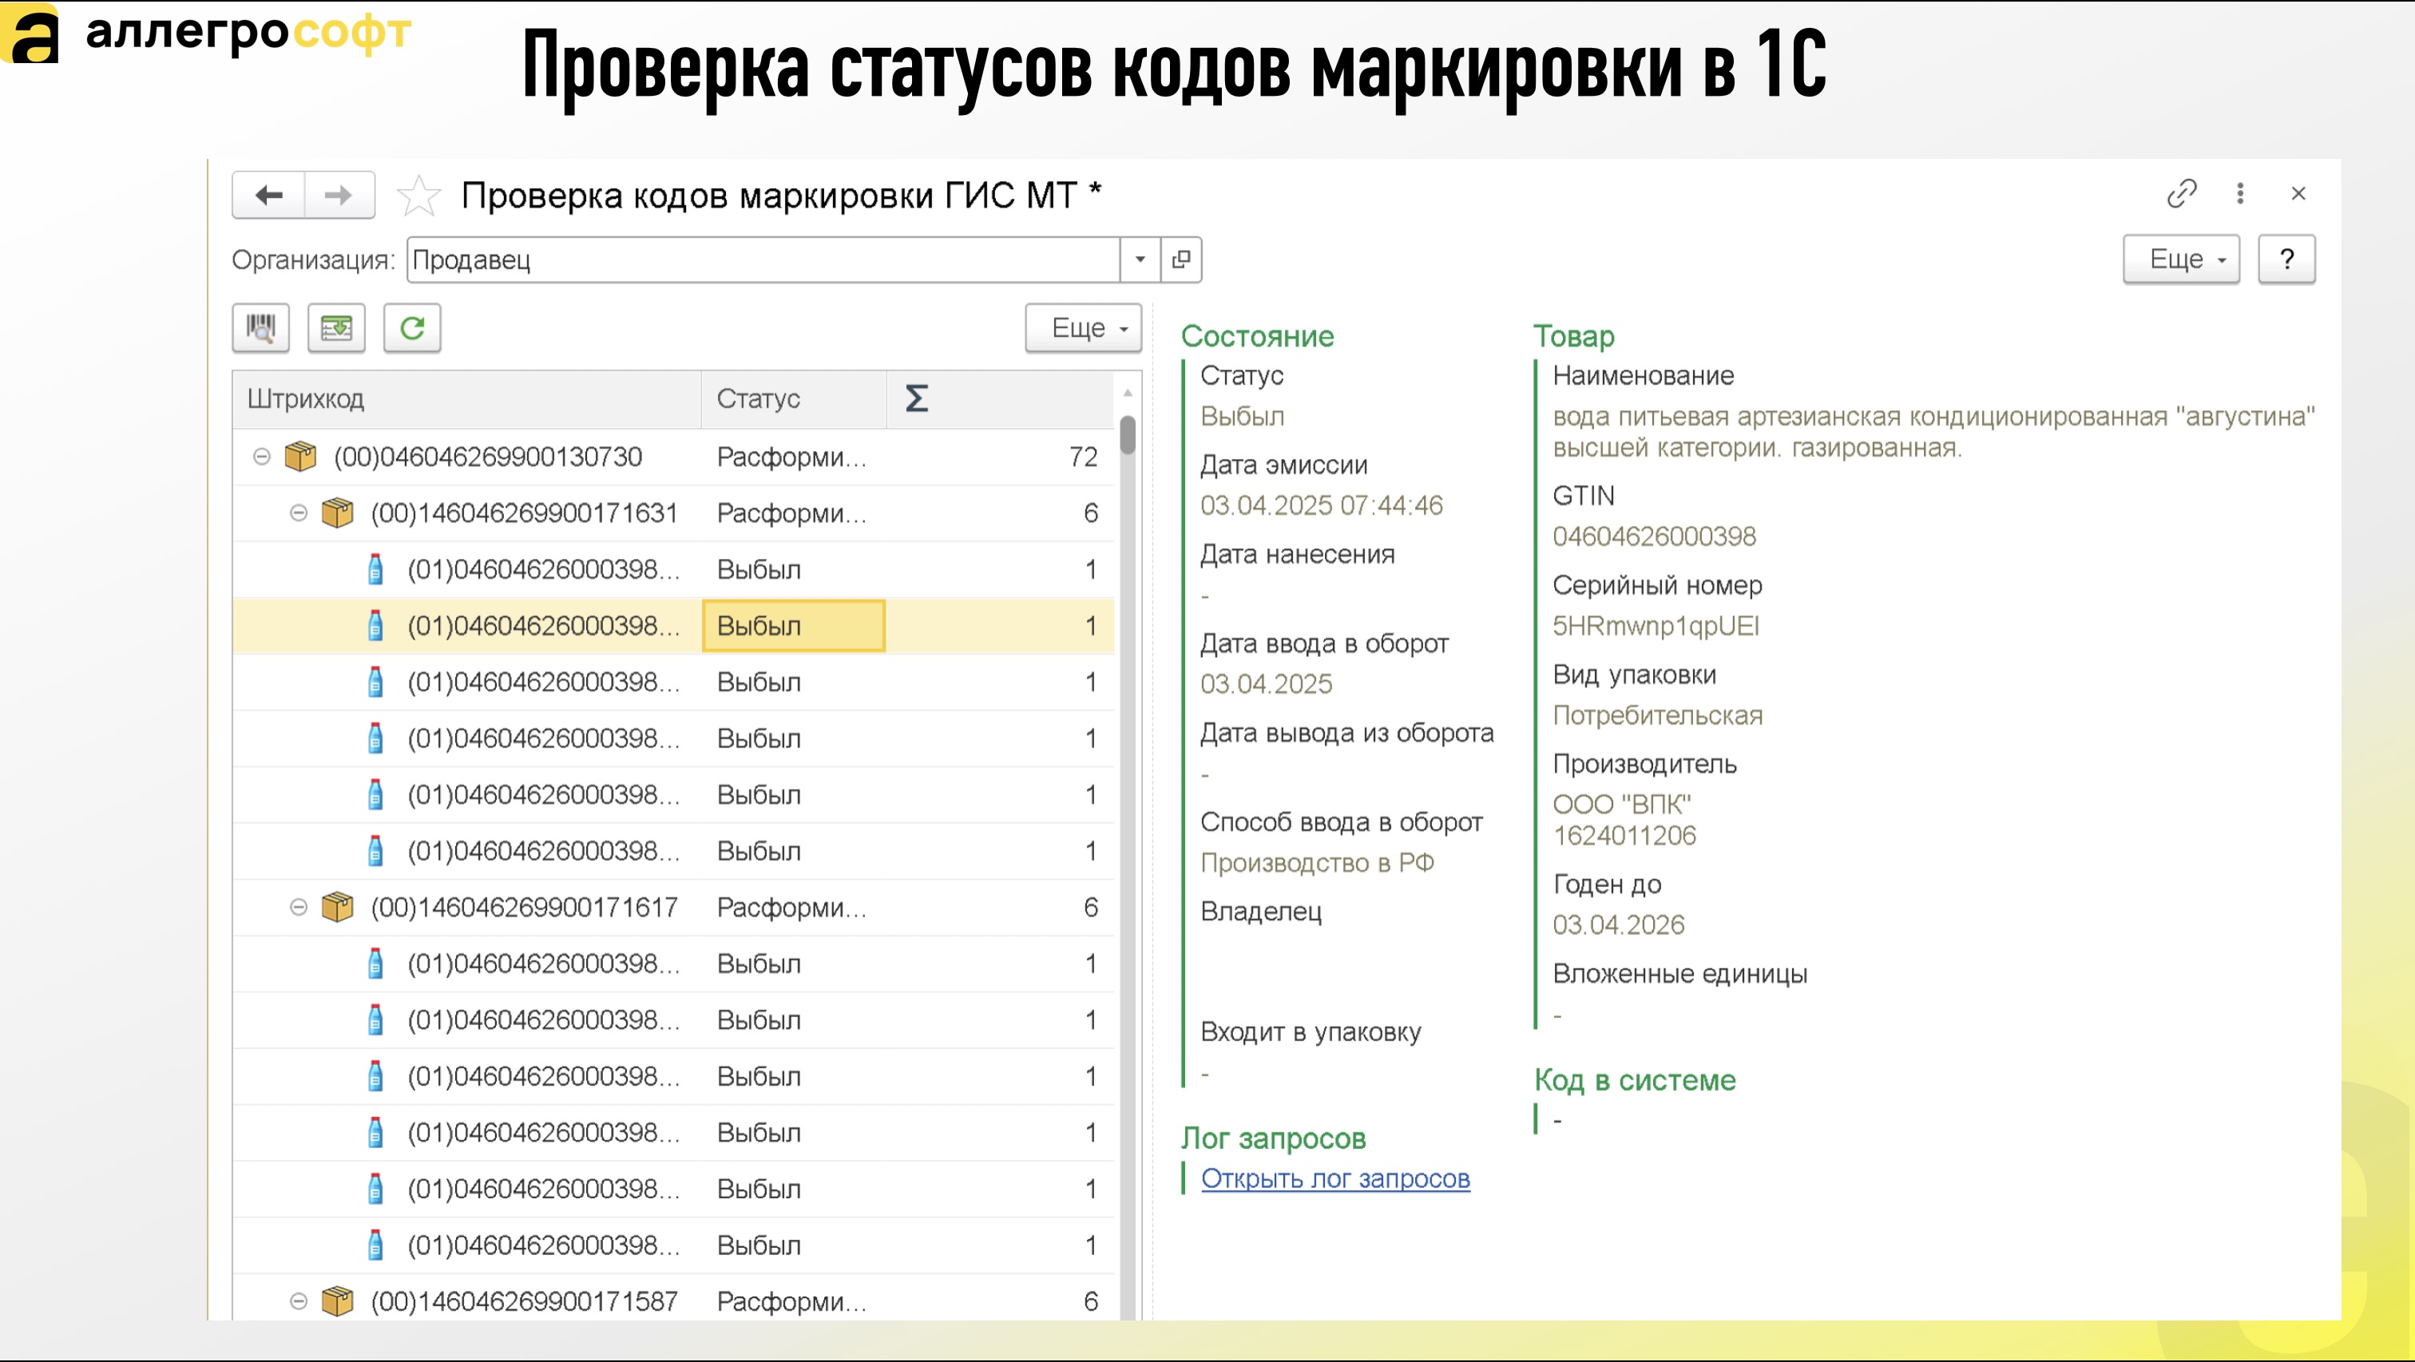The height and width of the screenshot is (1362, 2415).
Task: Click the Статус column header
Action: pos(793,399)
